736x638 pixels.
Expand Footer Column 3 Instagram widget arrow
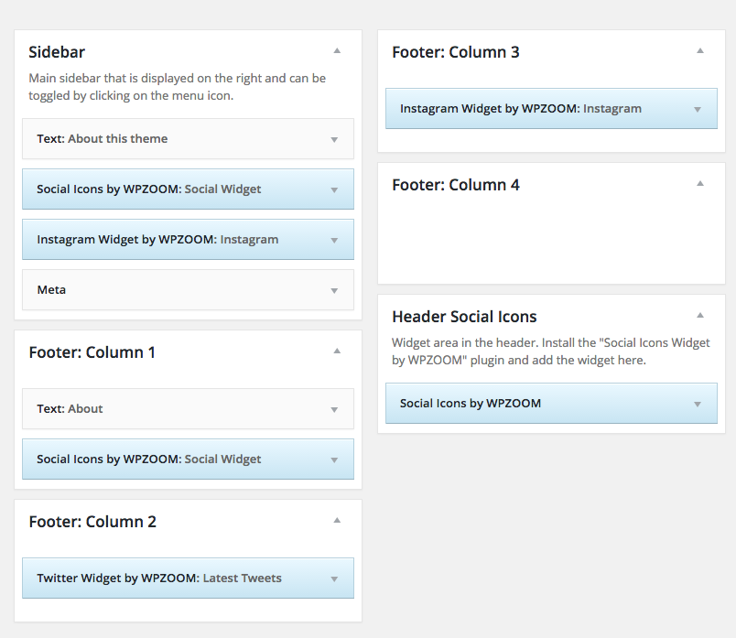[698, 110]
